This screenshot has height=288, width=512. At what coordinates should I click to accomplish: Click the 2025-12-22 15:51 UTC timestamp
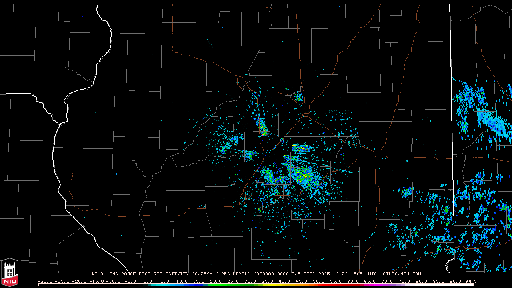[x=347, y=274]
